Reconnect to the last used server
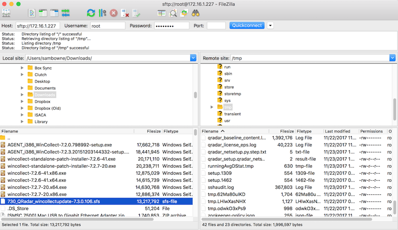The image size is (398, 230). 136,13
